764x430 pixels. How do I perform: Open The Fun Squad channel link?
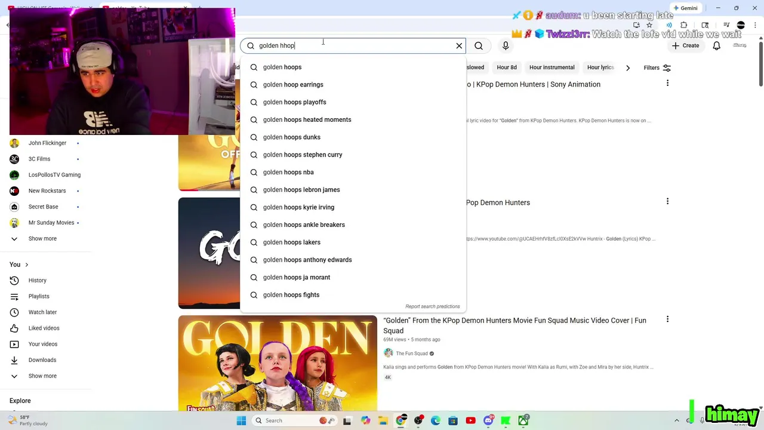(412, 354)
